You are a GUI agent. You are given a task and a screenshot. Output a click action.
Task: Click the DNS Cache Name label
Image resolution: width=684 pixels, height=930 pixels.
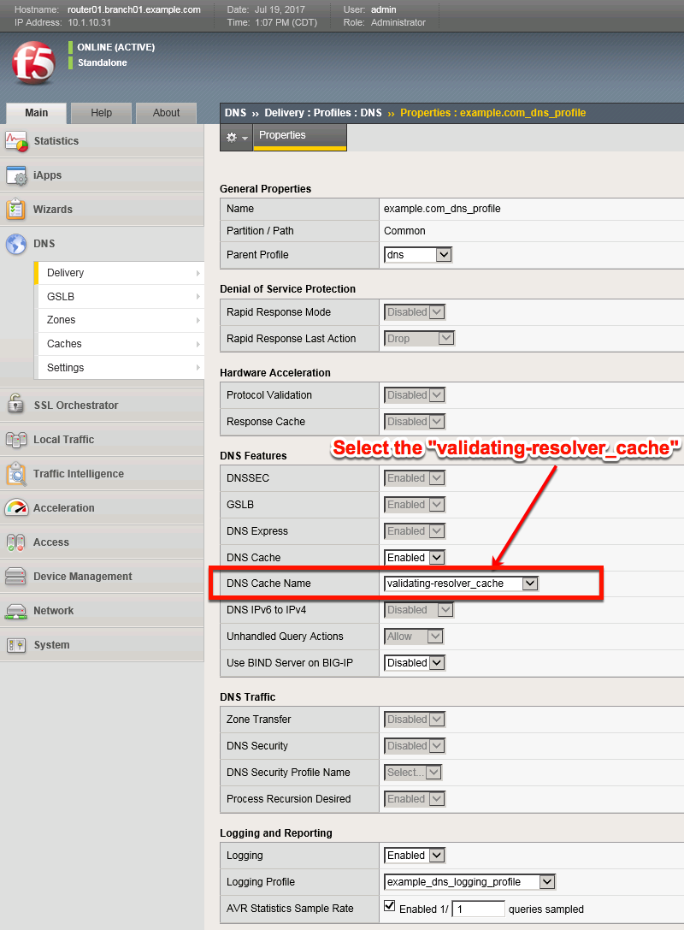pyautogui.click(x=268, y=583)
